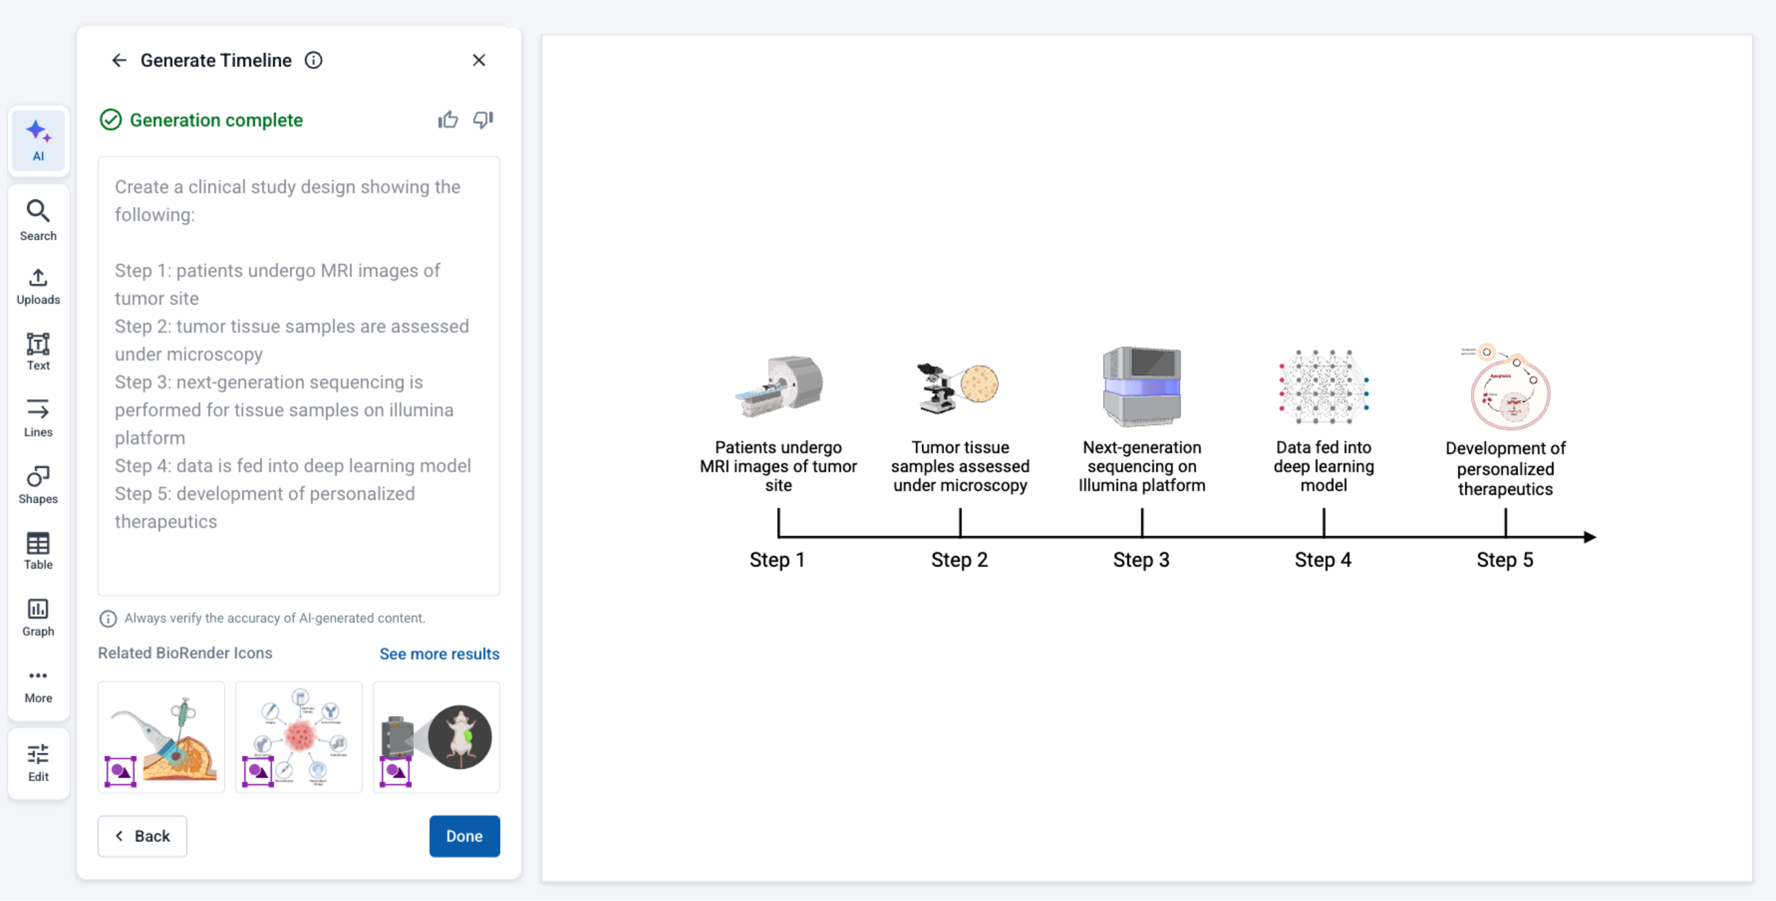Insert a Table from sidebar
1776x901 pixels.
pyautogui.click(x=38, y=551)
